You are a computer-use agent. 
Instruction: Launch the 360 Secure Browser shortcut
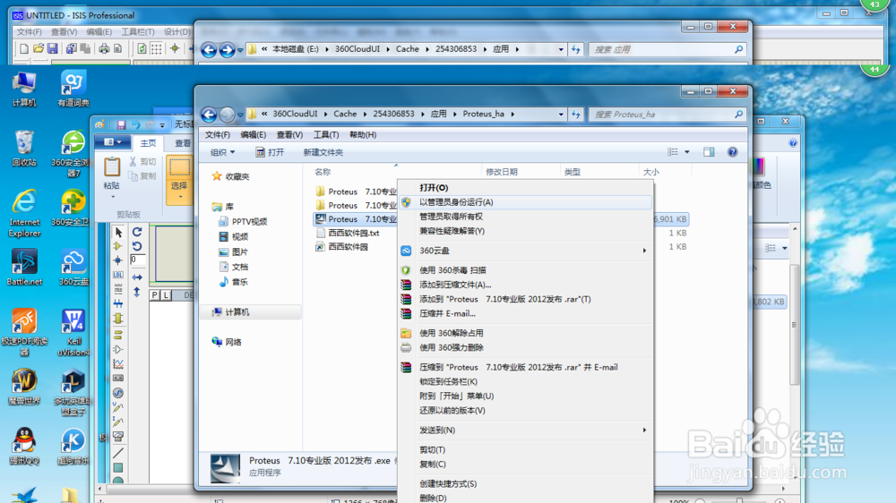pos(73,153)
